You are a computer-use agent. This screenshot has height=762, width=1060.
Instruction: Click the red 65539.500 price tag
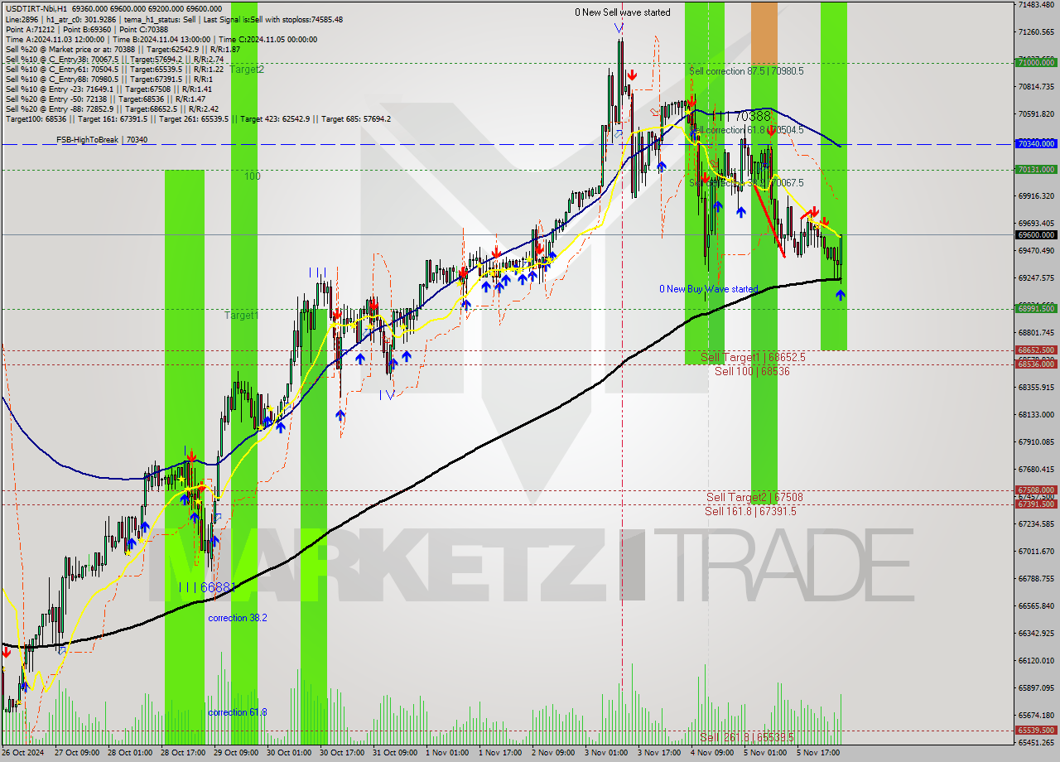pos(1035,731)
